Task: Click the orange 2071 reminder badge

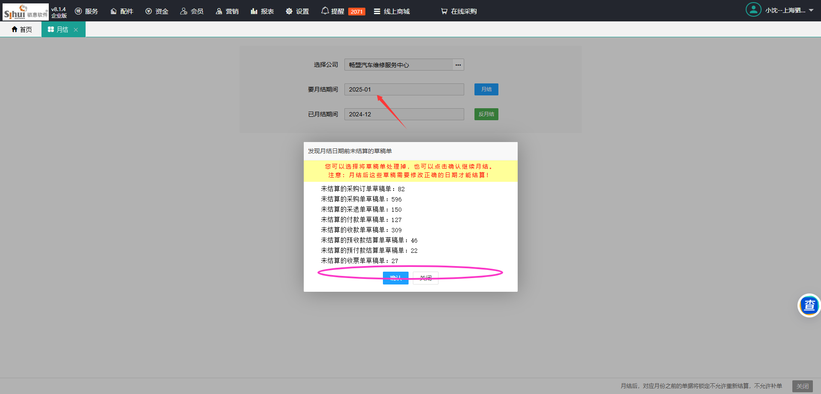Action: point(356,12)
